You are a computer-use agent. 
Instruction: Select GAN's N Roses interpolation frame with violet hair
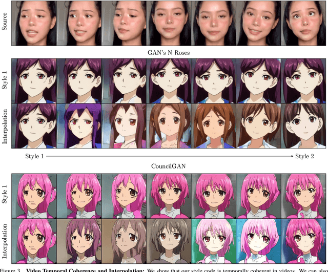tap(79, 126)
